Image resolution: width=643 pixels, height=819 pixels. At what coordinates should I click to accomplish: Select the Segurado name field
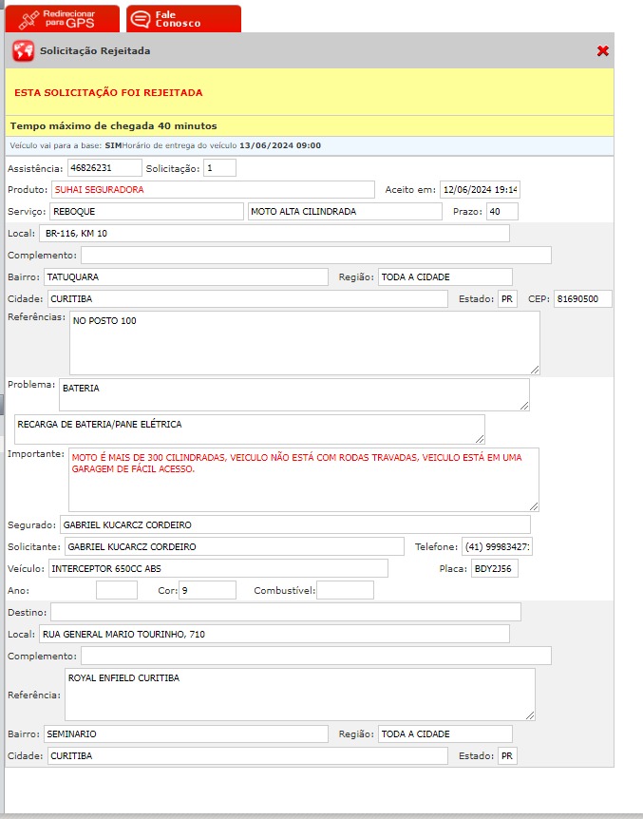295,524
